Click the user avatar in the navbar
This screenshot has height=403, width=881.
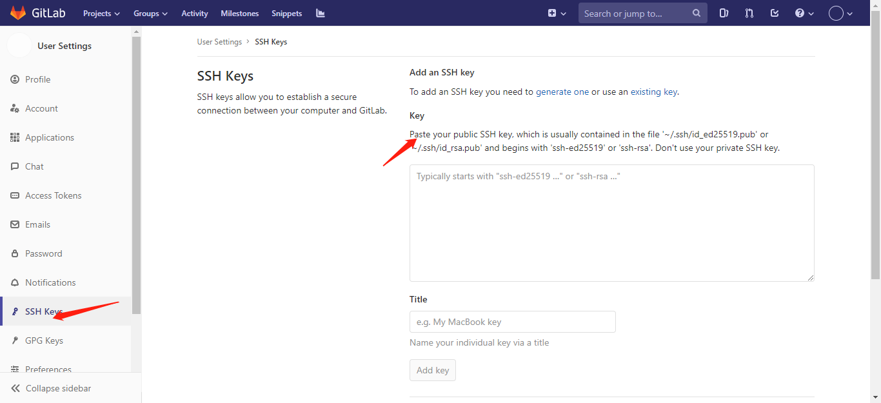[836, 13]
